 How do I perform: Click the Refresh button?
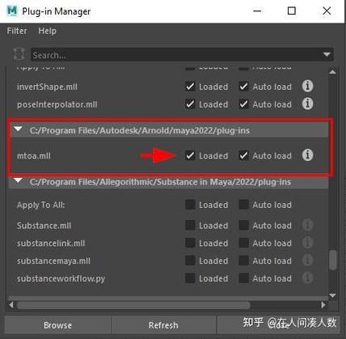point(163,325)
